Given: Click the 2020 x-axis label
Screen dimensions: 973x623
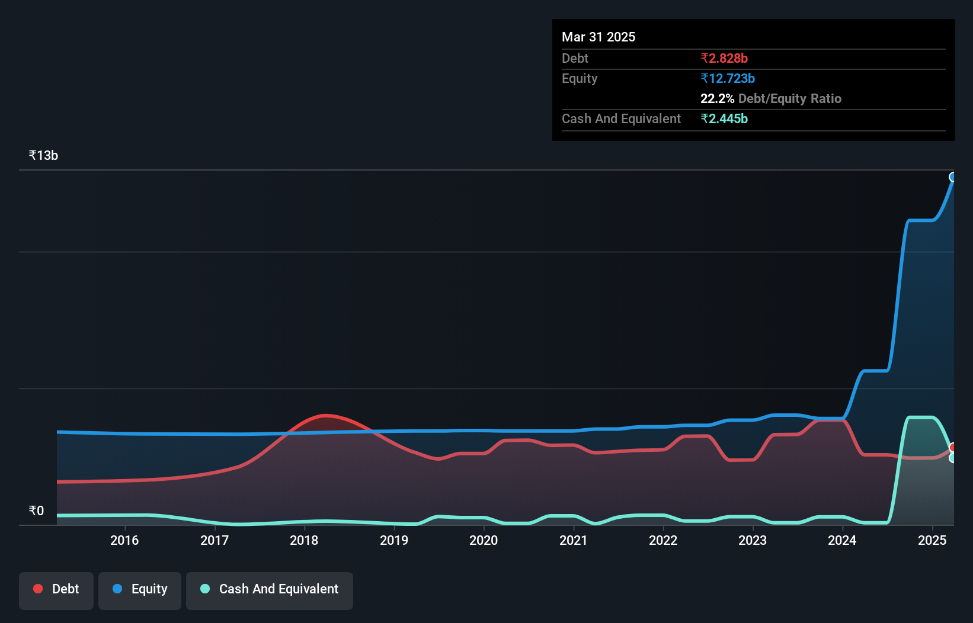Looking at the screenshot, I should 484,540.
